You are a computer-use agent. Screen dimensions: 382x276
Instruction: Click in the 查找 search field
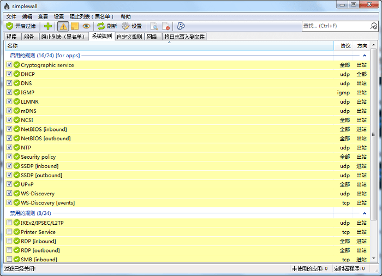tap(334, 26)
